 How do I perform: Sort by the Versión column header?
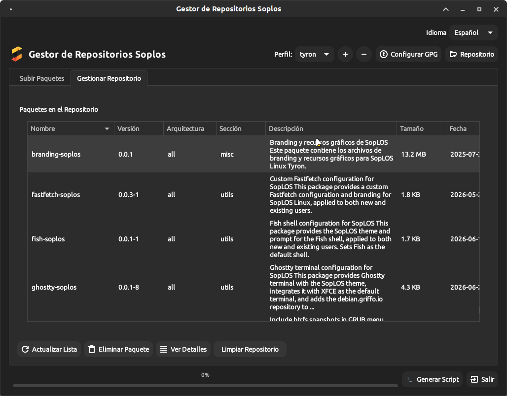tap(139, 129)
